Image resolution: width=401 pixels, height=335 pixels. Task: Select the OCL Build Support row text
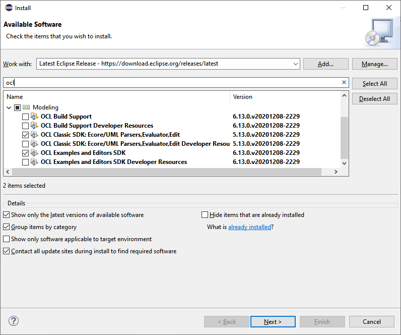(x=66, y=117)
